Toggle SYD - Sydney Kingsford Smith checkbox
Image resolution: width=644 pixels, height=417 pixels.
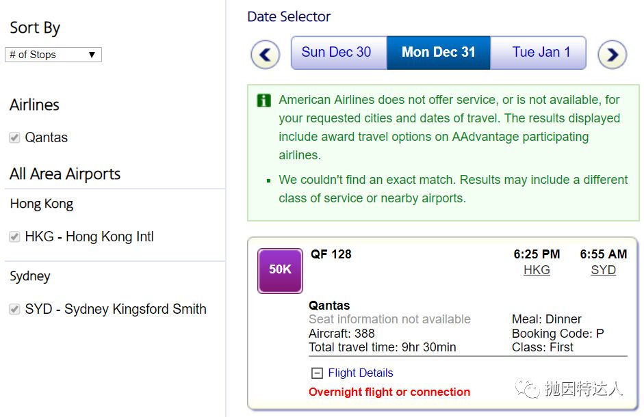pyautogui.click(x=14, y=309)
